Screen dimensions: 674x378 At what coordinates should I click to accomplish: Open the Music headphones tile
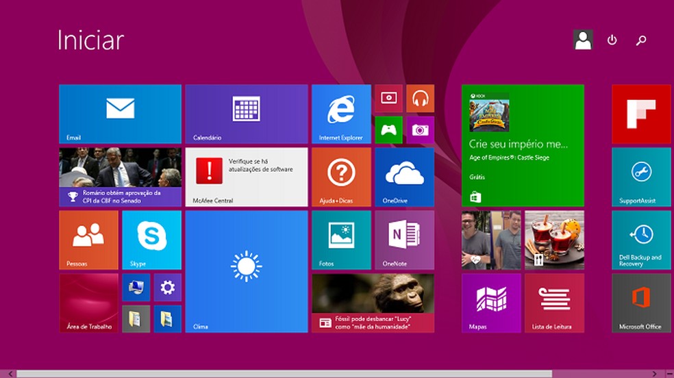click(420, 99)
